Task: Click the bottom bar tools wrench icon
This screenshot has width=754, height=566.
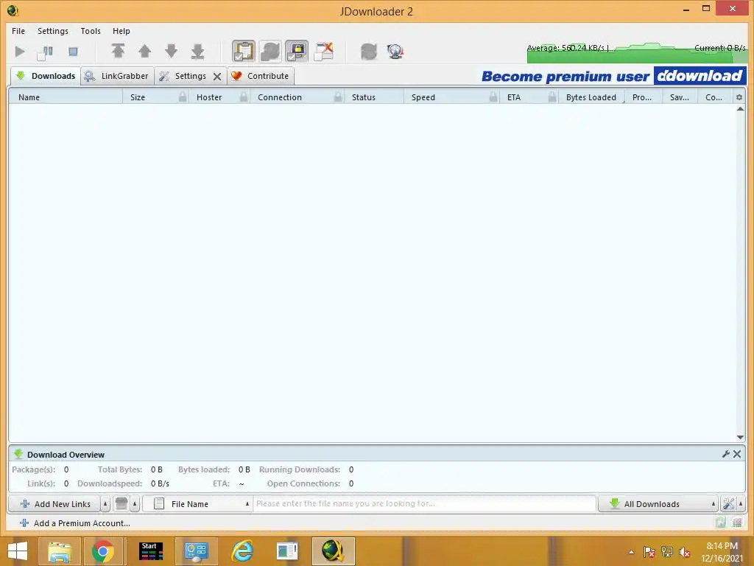Action: point(728,504)
